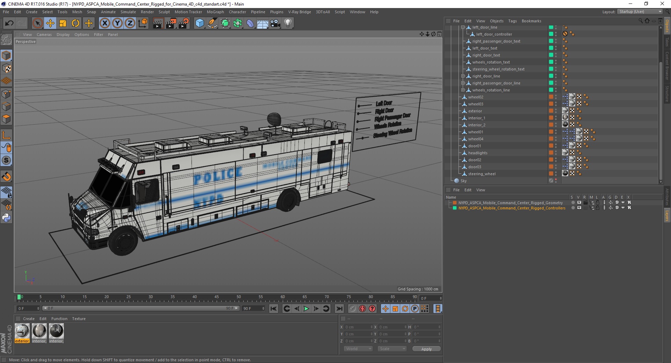Toggle lock for Geometry layer
671x363 pixels.
(598, 202)
